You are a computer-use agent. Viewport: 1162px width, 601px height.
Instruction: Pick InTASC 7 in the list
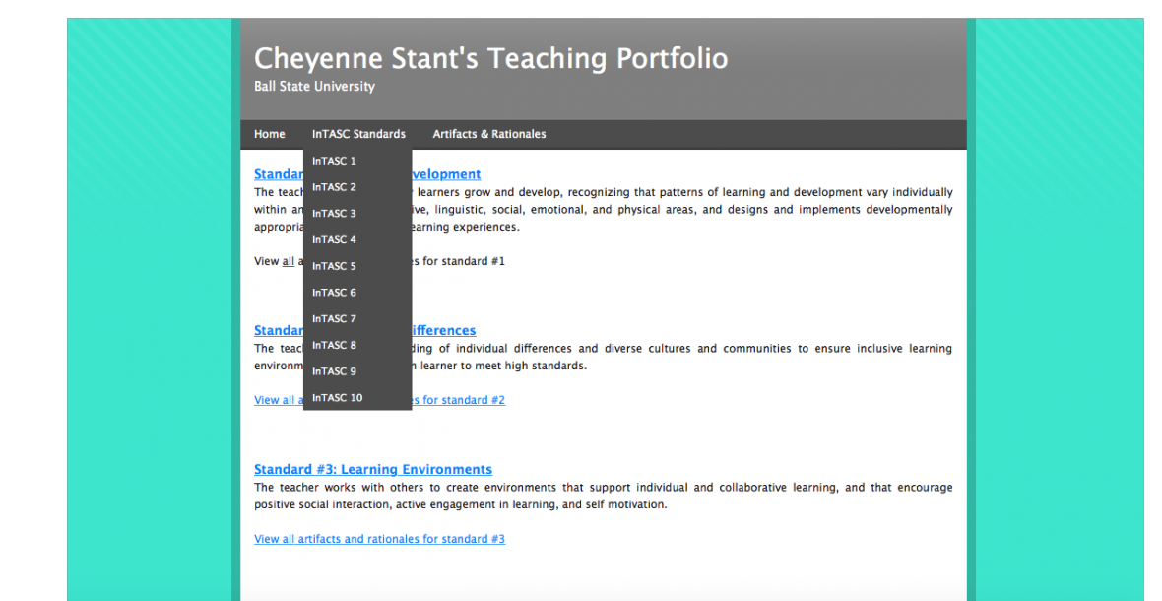click(x=335, y=319)
